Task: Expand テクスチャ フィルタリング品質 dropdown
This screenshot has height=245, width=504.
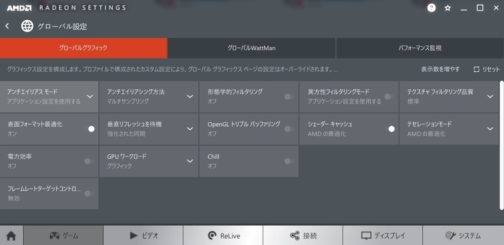Action: point(490,96)
